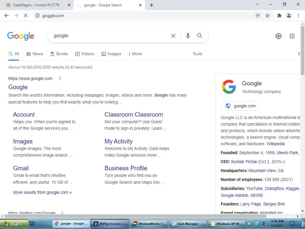This screenshot has width=305, height=229.
Task: Open the Menlo Park link
Action: (x=288, y=153)
